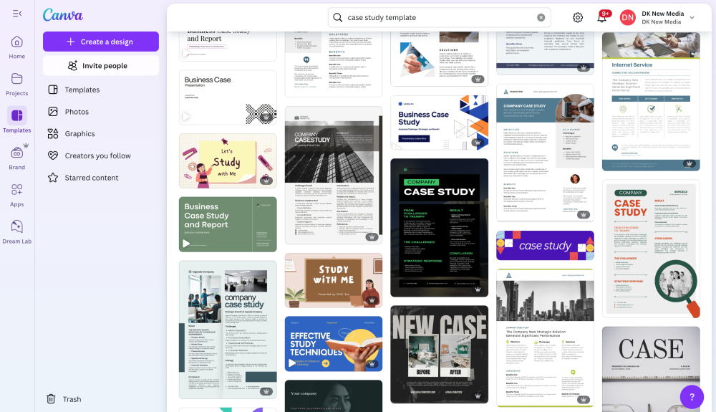The width and height of the screenshot is (716, 412).
Task: Click crown icon on Internet Service template
Action: click(689, 163)
